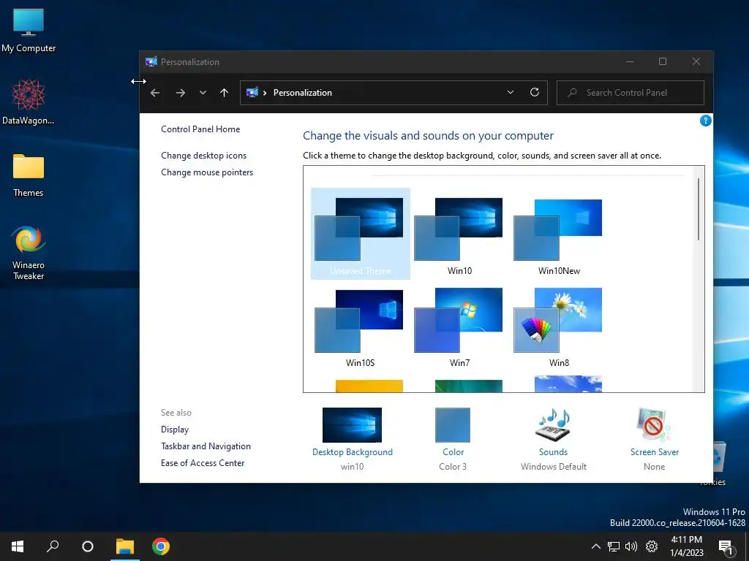Viewport: 749px width, 561px height.
Task: Select the Unsaved Theme thumbnail
Action: coord(360,233)
